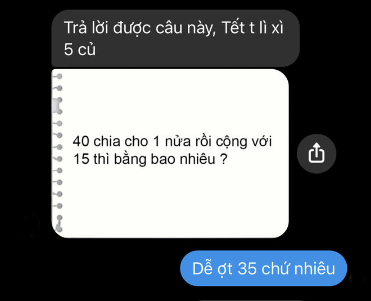Tap the dim read-receipt avatar beside the blue bubble
The width and height of the screenshot is (371, 301).
(357, 278)
